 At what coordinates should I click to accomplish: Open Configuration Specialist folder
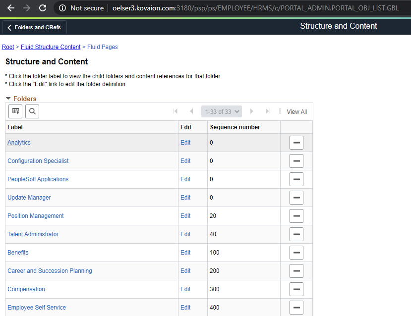click(38, 161)
